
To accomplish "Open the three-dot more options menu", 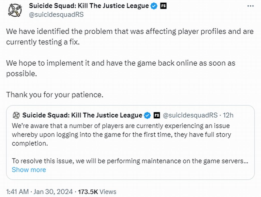I will click(x=251, y=6).
